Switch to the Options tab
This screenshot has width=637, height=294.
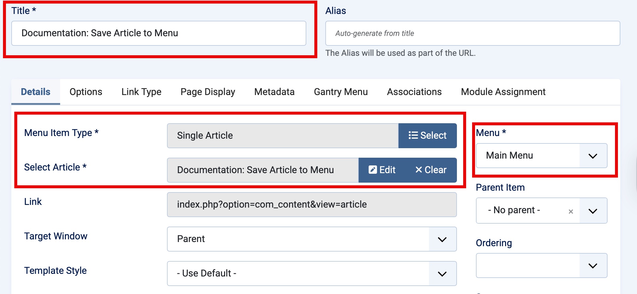point(85,92)
